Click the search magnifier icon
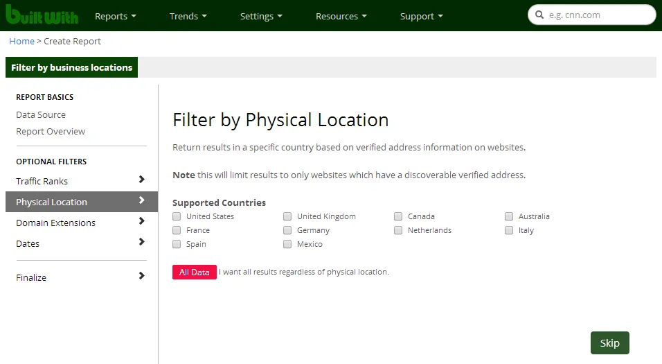This screenshot has height=364, width=662. pyautogui.click(x=539, y=15)
